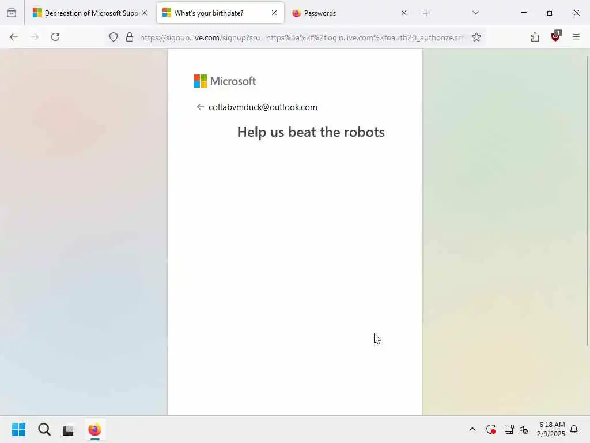The height and width of the screenshot is (443, 590).
Task: Click the Microsoft logo
Action: click(x=225, y=81)
